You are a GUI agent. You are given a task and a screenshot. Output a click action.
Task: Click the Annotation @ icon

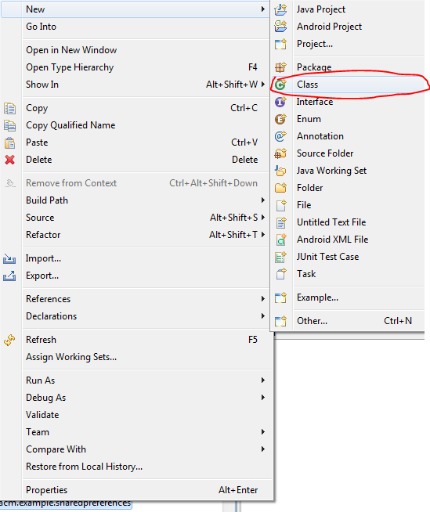280,136
